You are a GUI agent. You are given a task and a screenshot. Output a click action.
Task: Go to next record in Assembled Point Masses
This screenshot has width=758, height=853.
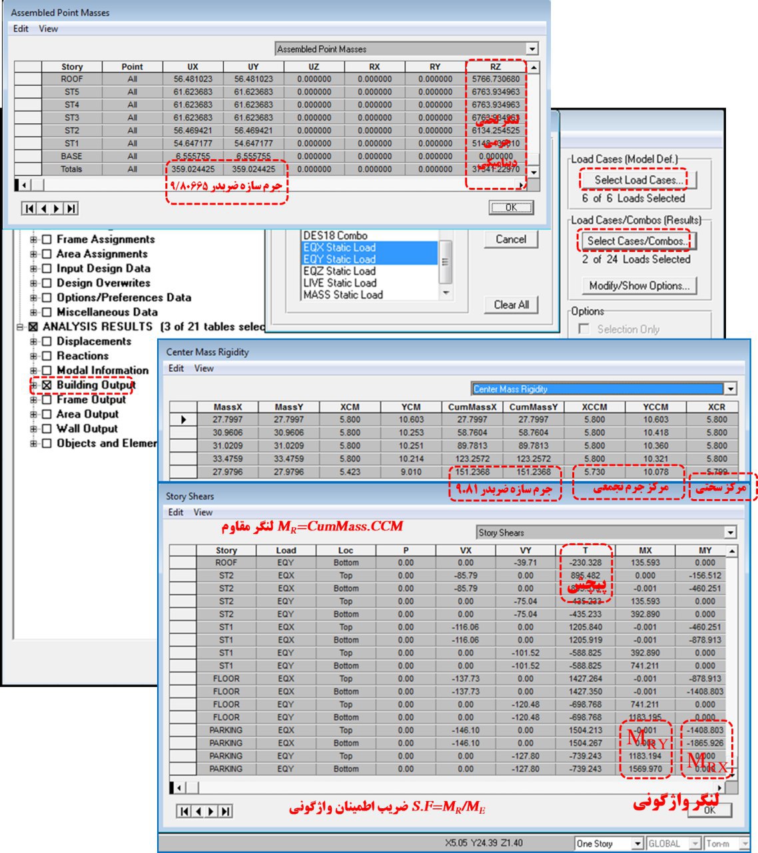click(x=57, y=209)
